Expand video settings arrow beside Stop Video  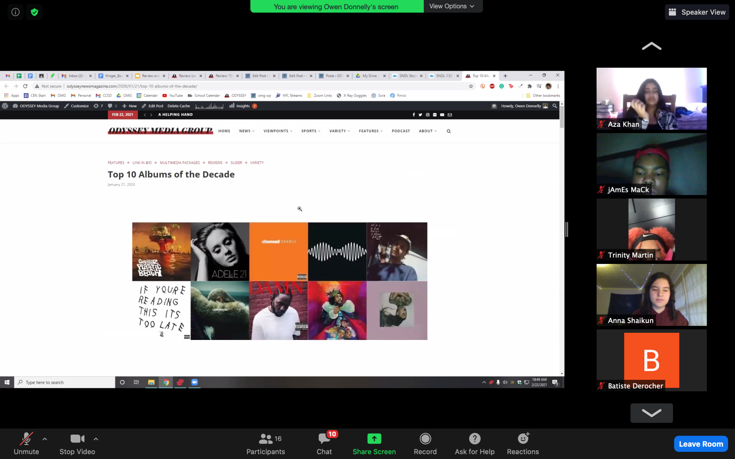pyautogui.click(x=96, y=439)
